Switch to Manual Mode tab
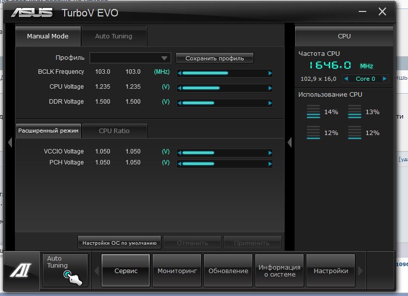 pos(48,36)
